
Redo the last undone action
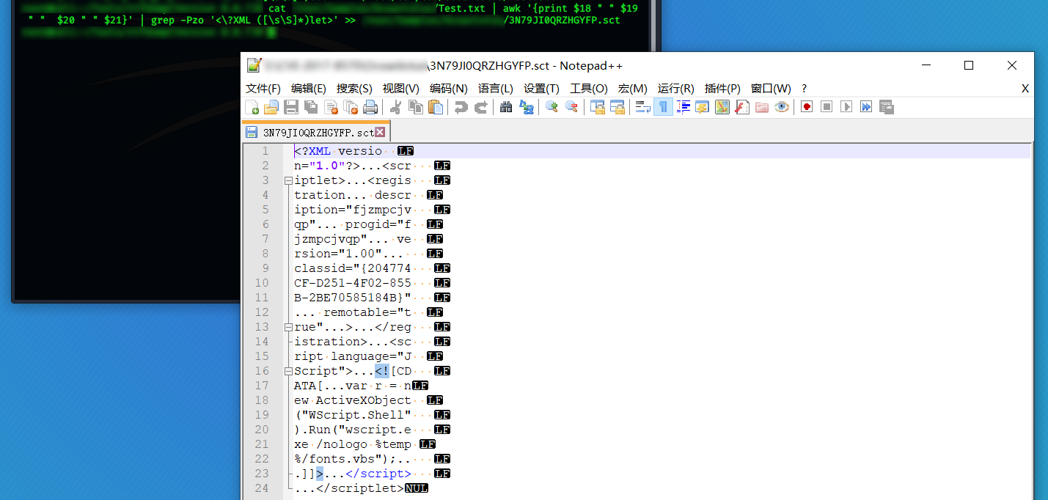480,107
